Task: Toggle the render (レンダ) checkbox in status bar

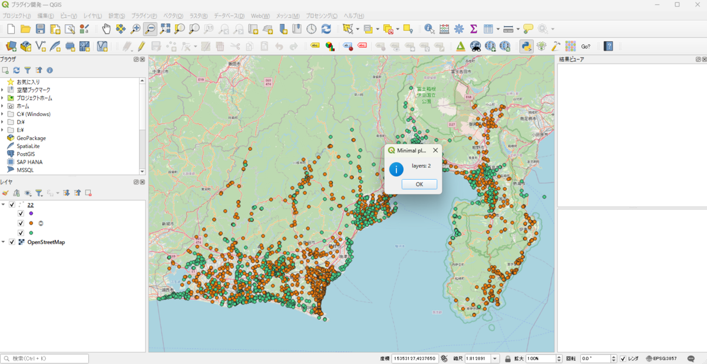Action: pos(623,359)
